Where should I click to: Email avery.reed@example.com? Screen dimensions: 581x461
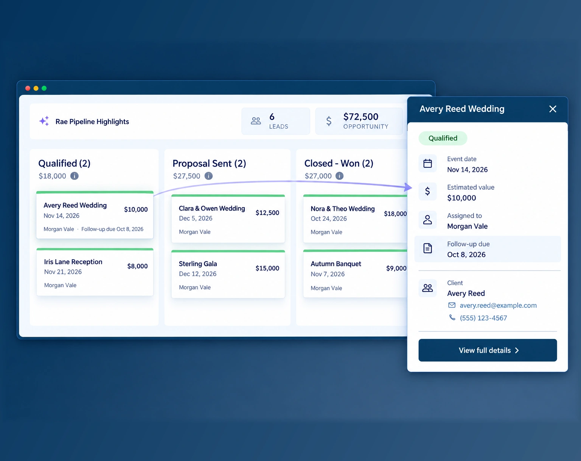(498, 305)
